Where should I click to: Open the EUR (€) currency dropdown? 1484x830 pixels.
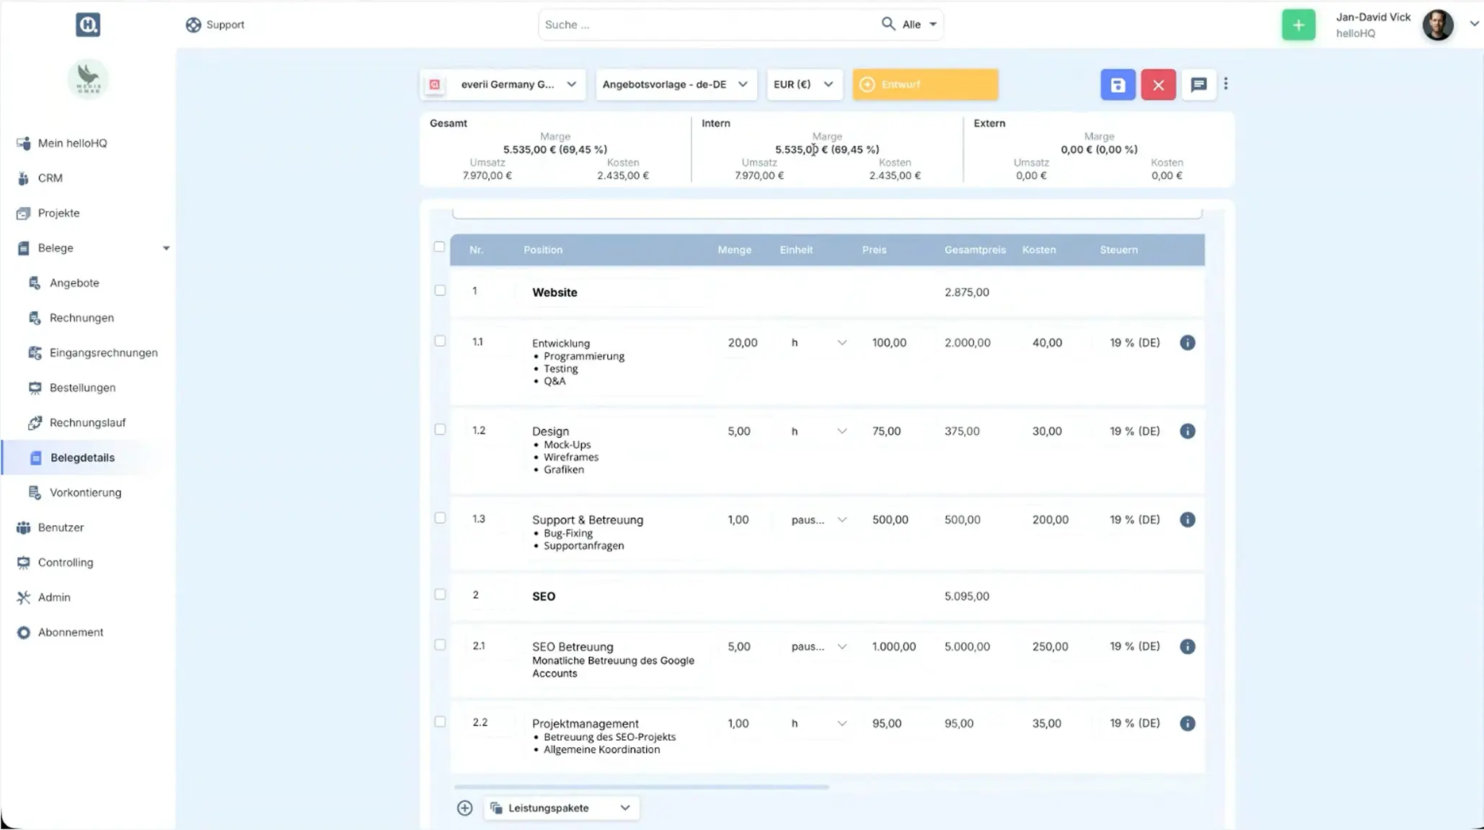pyautogui.click(x=804, y=84)
